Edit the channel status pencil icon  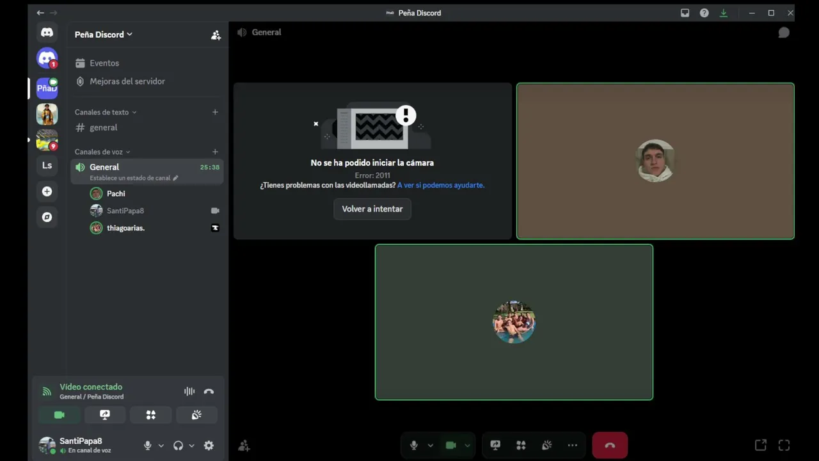click(175, 178)
